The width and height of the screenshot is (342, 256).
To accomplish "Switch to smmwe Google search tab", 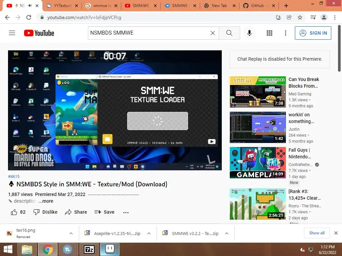I will click(x=102, y=6).
